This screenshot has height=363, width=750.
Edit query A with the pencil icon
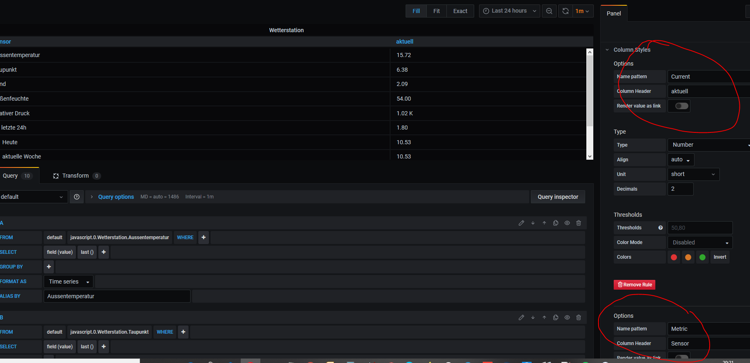pos(521,223)
